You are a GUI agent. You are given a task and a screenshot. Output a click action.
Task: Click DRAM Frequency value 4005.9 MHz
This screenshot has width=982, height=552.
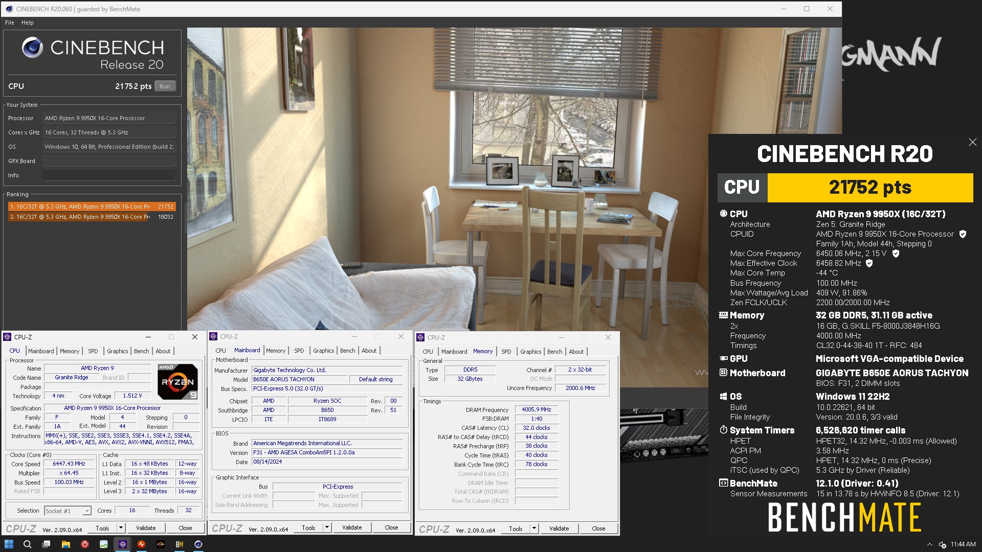point(537,409)
